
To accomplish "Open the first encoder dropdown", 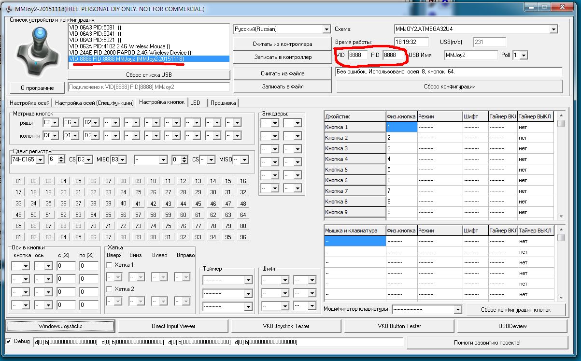I will point(275,123).
